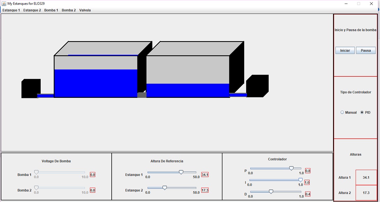Click the Pausa button

366,51
